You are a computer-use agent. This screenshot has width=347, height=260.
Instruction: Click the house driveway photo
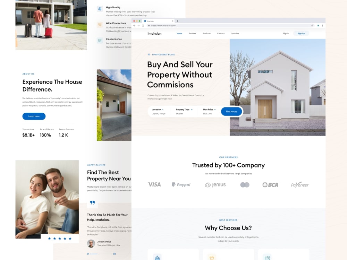[114, 105]
